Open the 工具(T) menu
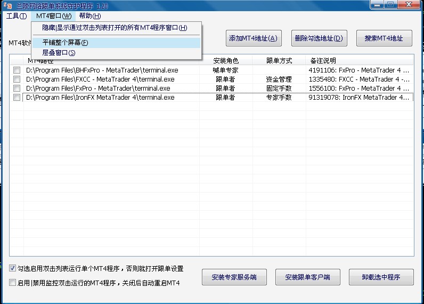Image resolution: width=424 pixels, height=304 pixels. [x=17, y=16]
